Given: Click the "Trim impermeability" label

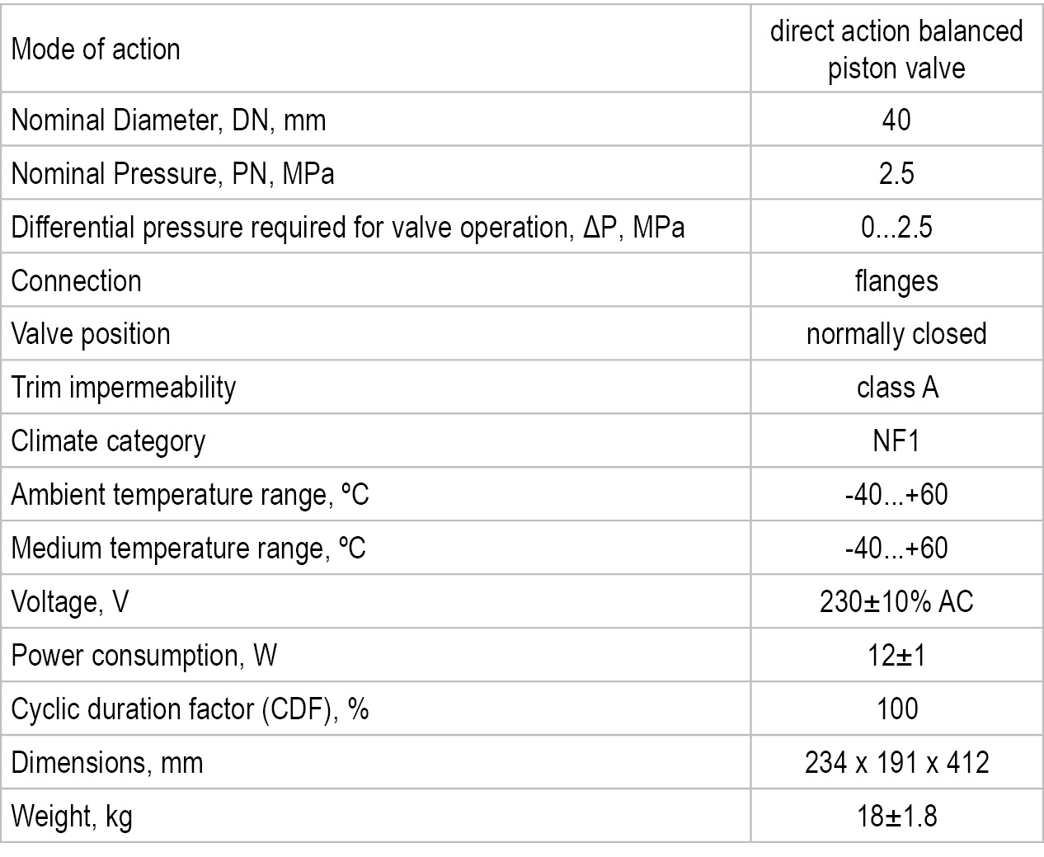Looking at the screenshot, I should coord(124,388).
